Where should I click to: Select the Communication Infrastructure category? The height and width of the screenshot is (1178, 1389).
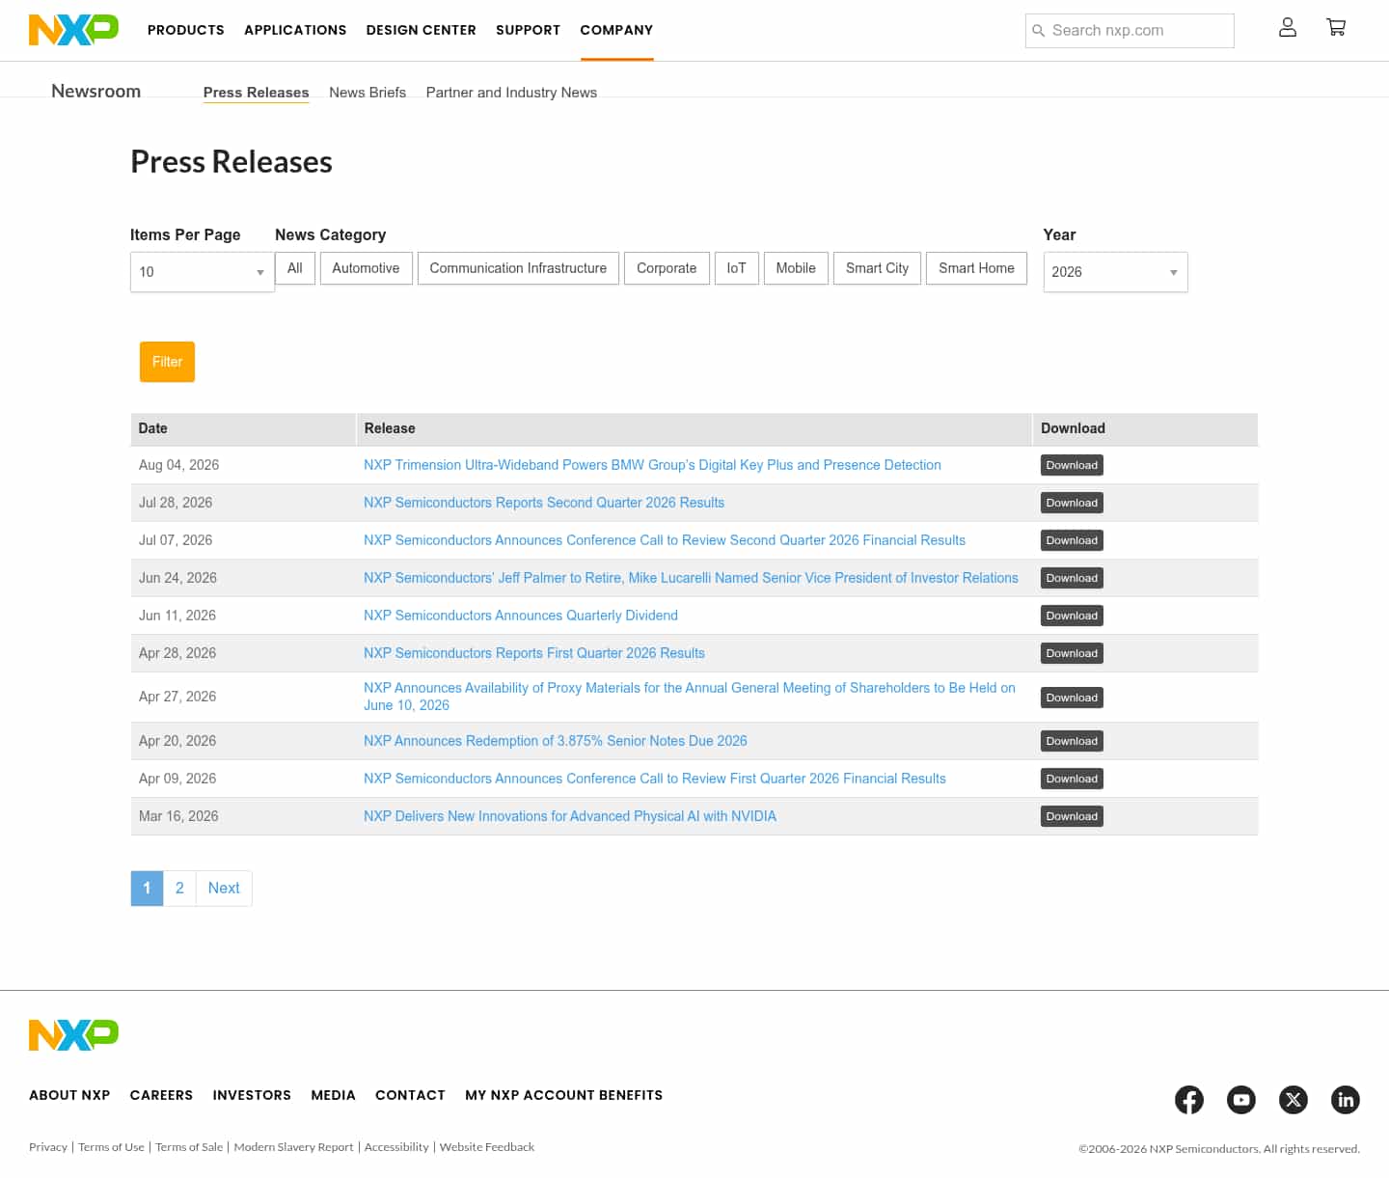[518, 268]
